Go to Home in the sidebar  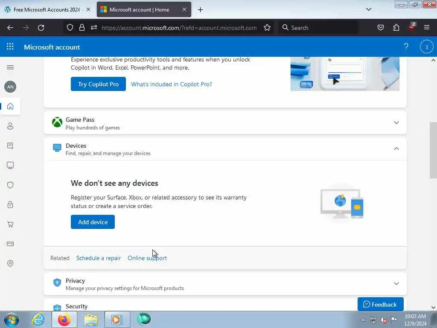pyautogui.click(x=10, y=106)
